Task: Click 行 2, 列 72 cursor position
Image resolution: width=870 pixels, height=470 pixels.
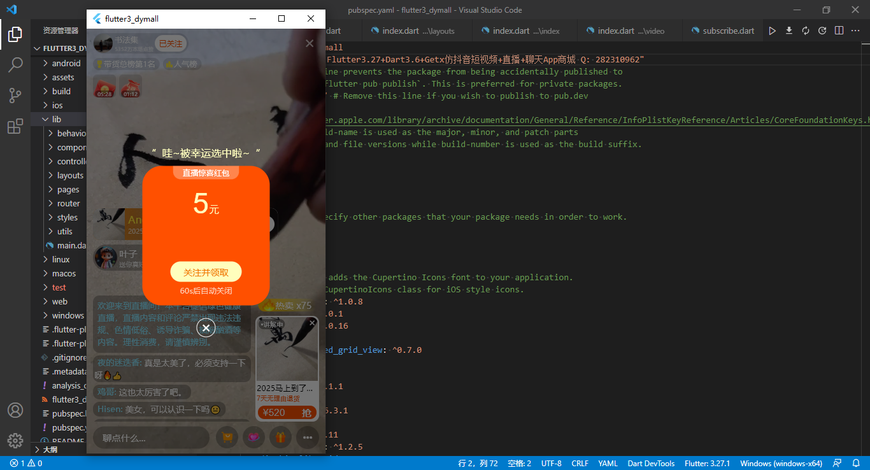Action: click(478, 463)
